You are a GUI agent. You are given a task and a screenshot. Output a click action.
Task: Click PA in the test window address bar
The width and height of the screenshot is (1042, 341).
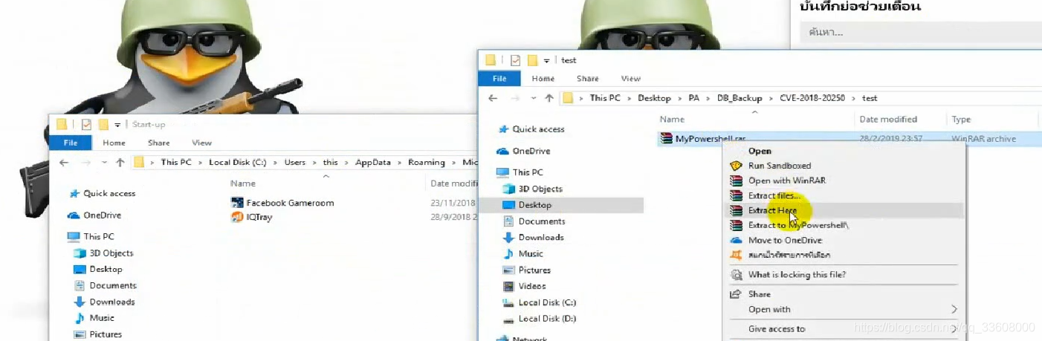[x=693, y=98]
